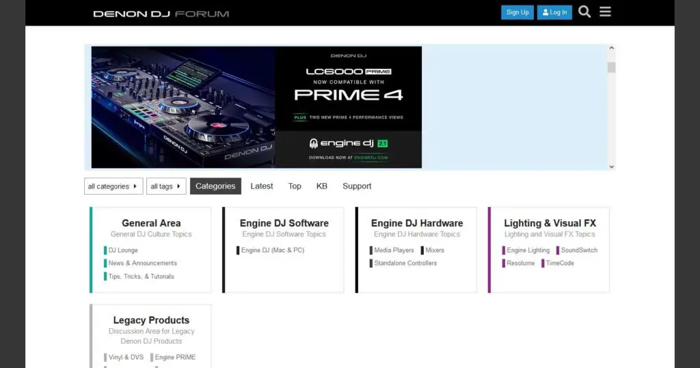
Task: Open the Legacy Products category heading
Action: [151, 320]
